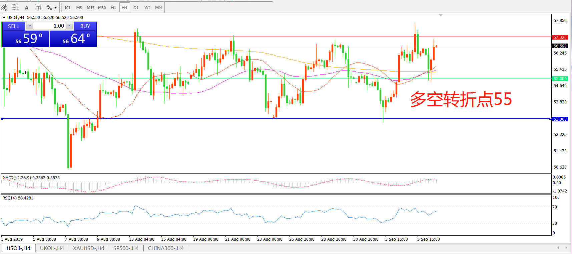
Task: Click the lot volume input field
Action: coord(49,26)
